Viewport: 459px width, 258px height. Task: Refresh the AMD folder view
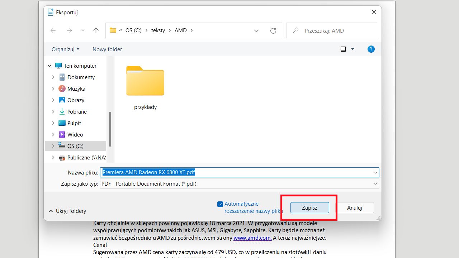point(273,30)
